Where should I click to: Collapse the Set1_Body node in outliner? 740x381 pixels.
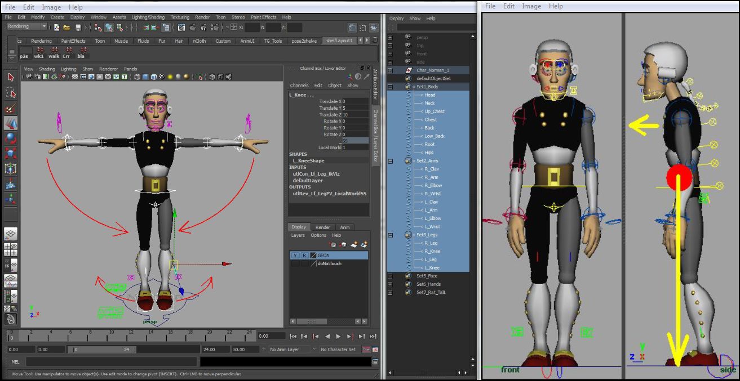pos(390,87)
